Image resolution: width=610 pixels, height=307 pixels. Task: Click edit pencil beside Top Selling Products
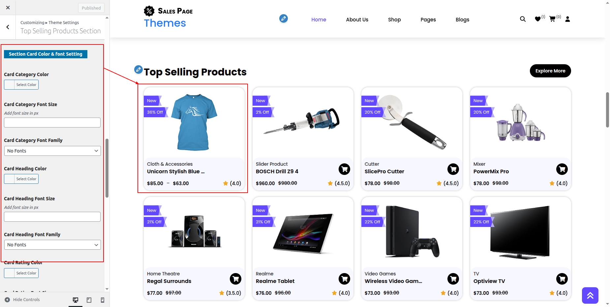click(x=138, y=70)
